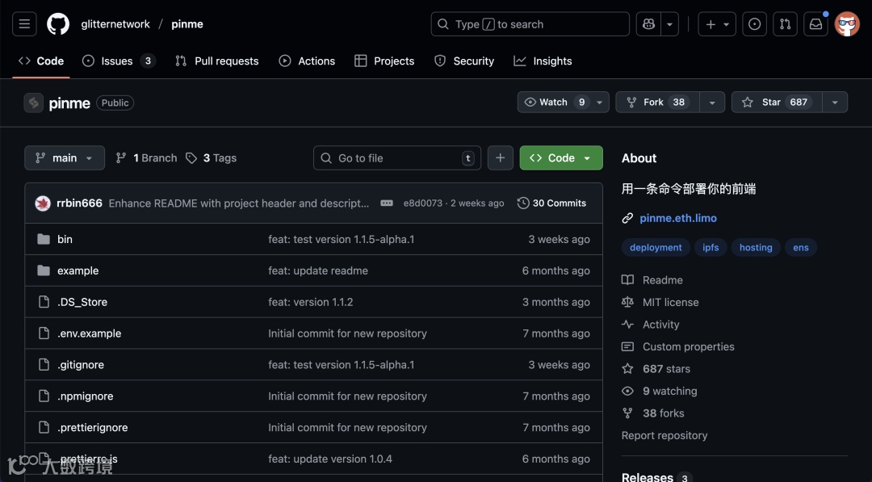The height and width of the screenshot is (482, 872).
Task: Click the .npmignore file icon
Action: pyautogui.click(x=44, y=396)
